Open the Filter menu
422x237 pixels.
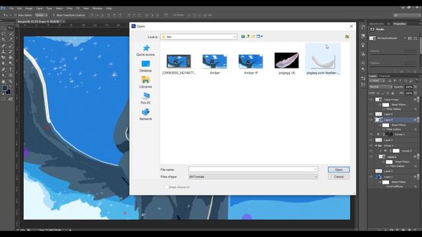(69, 9)
